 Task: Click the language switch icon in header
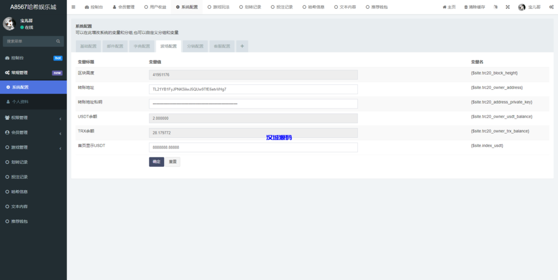tap(496, 7)
